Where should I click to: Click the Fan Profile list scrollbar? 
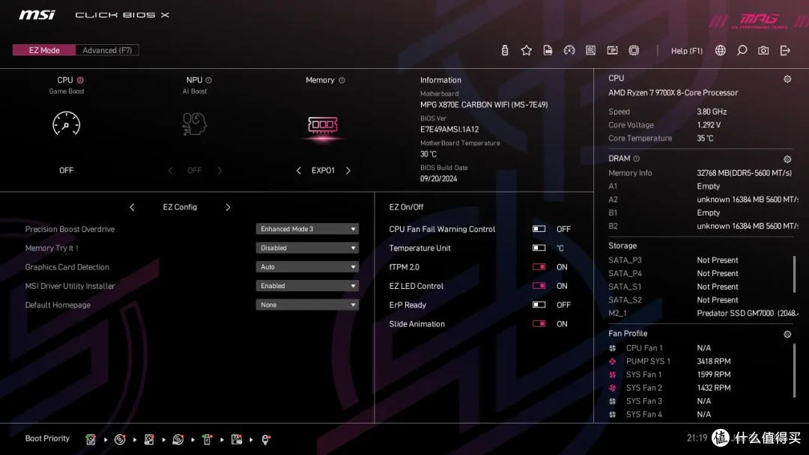click(x=795, y=370)
